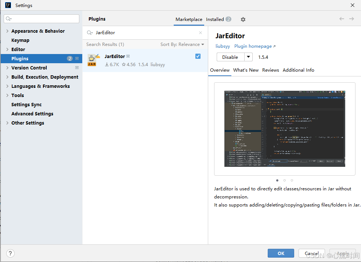Image resolution: width=361 pixels, height=262 pixels.
Task: Select Settings Sync item
Action: (26, 105)
